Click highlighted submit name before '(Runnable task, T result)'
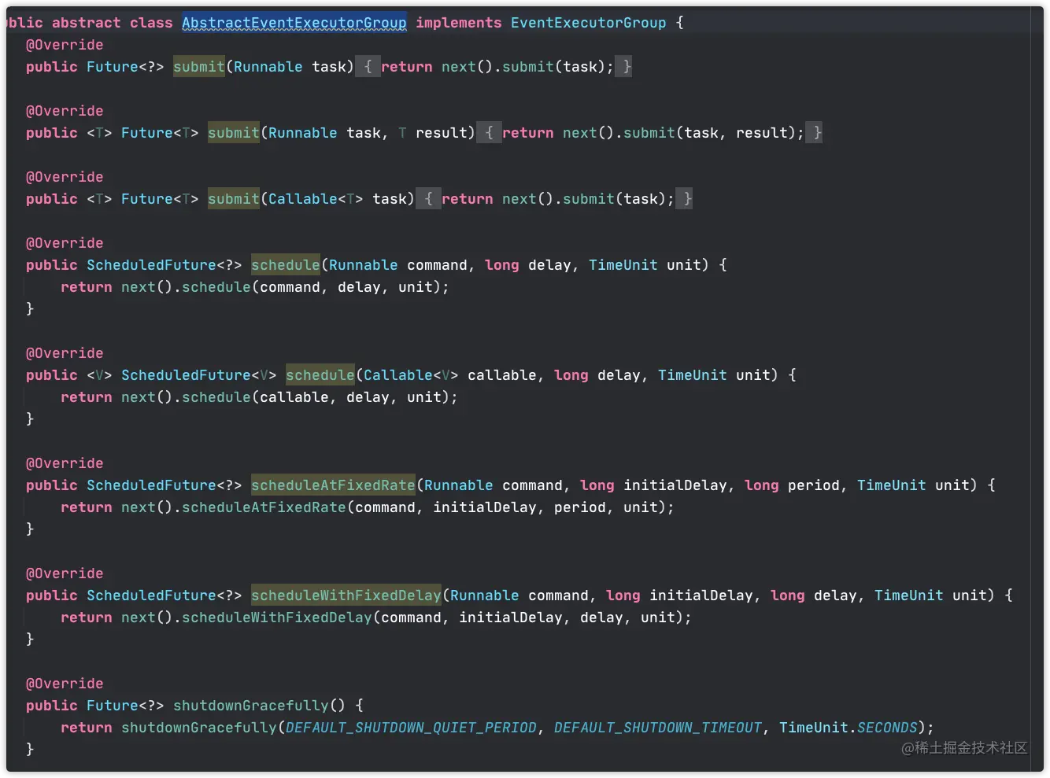Screen dimensions: 1050x778 (234, 133)
